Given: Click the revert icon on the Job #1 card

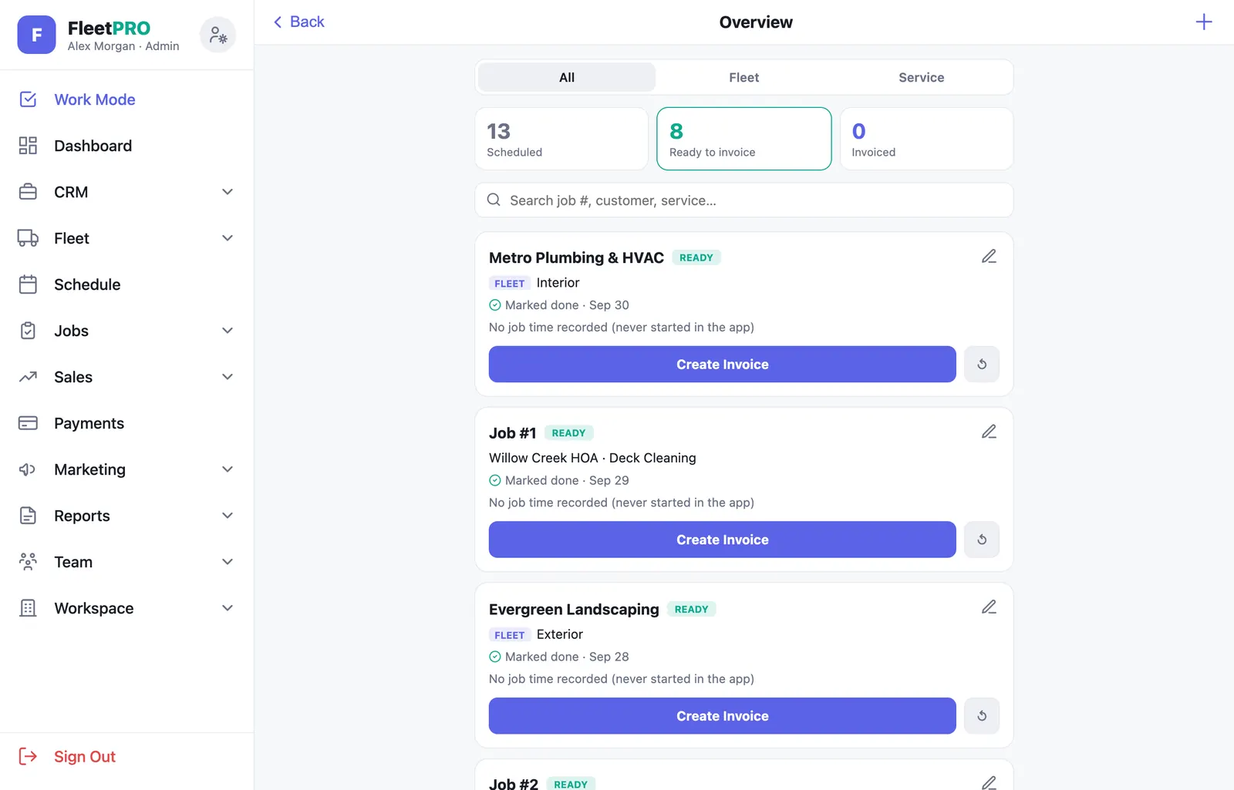Looking at the screenshot, I should click(x=982, y=540).
